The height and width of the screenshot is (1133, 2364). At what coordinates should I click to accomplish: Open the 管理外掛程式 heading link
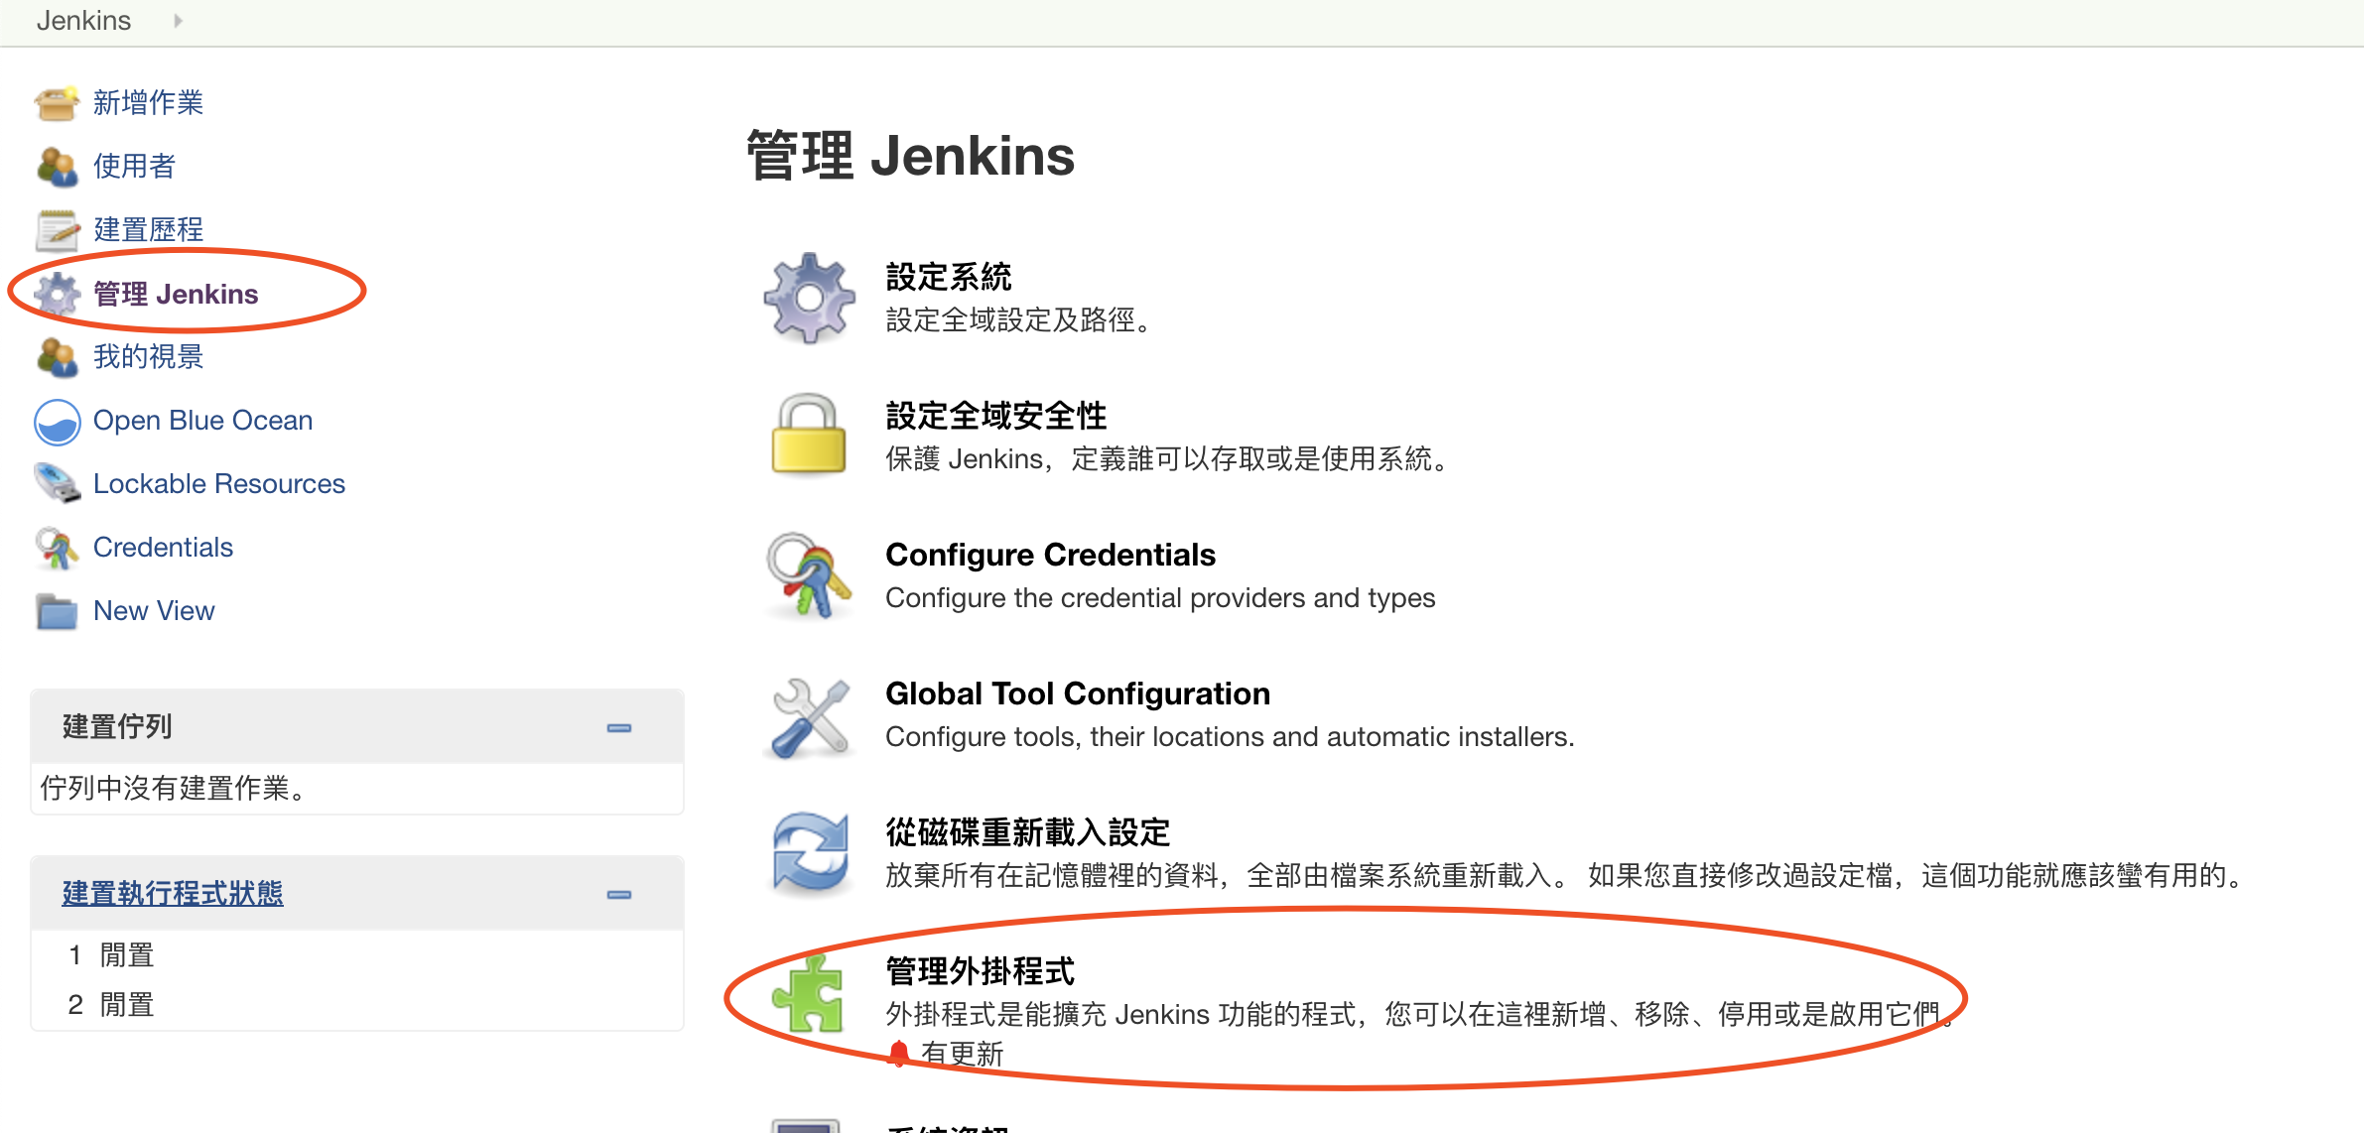click(x=980, y=971)
